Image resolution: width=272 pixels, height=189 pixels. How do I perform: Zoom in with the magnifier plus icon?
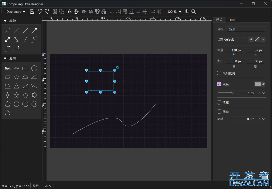tap(187, 12)
